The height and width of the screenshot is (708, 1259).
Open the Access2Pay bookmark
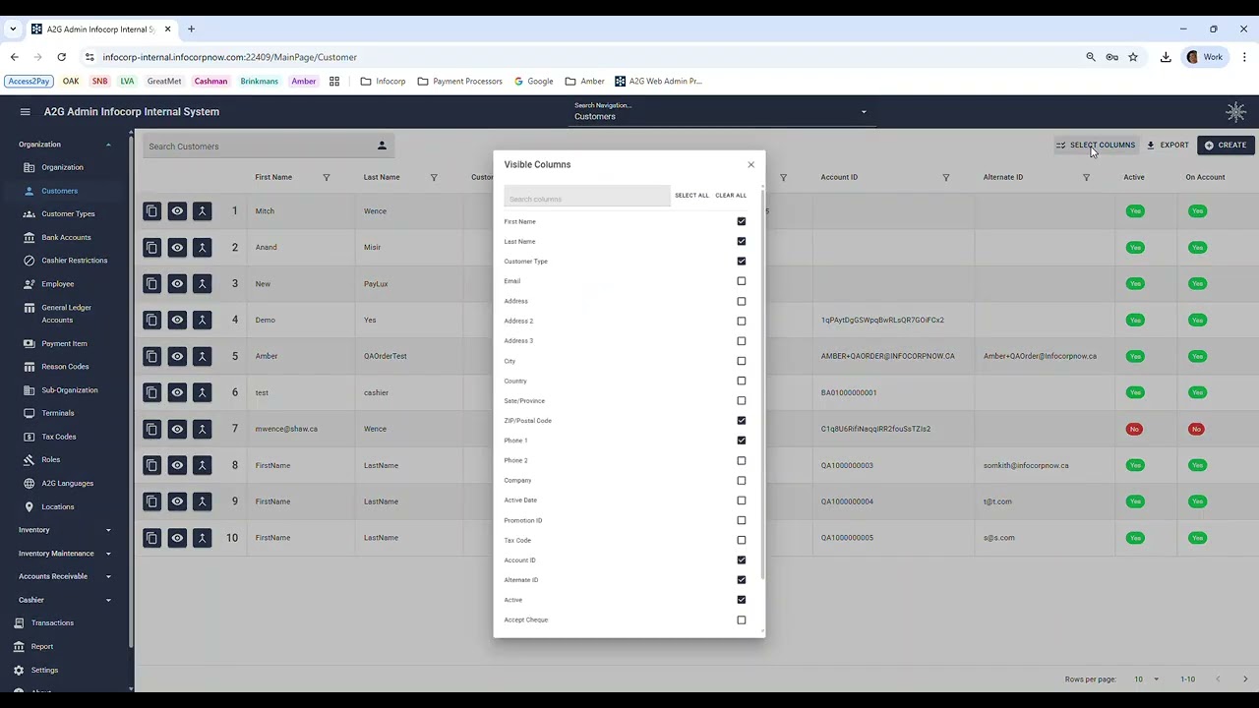click(x=29, y=82)
